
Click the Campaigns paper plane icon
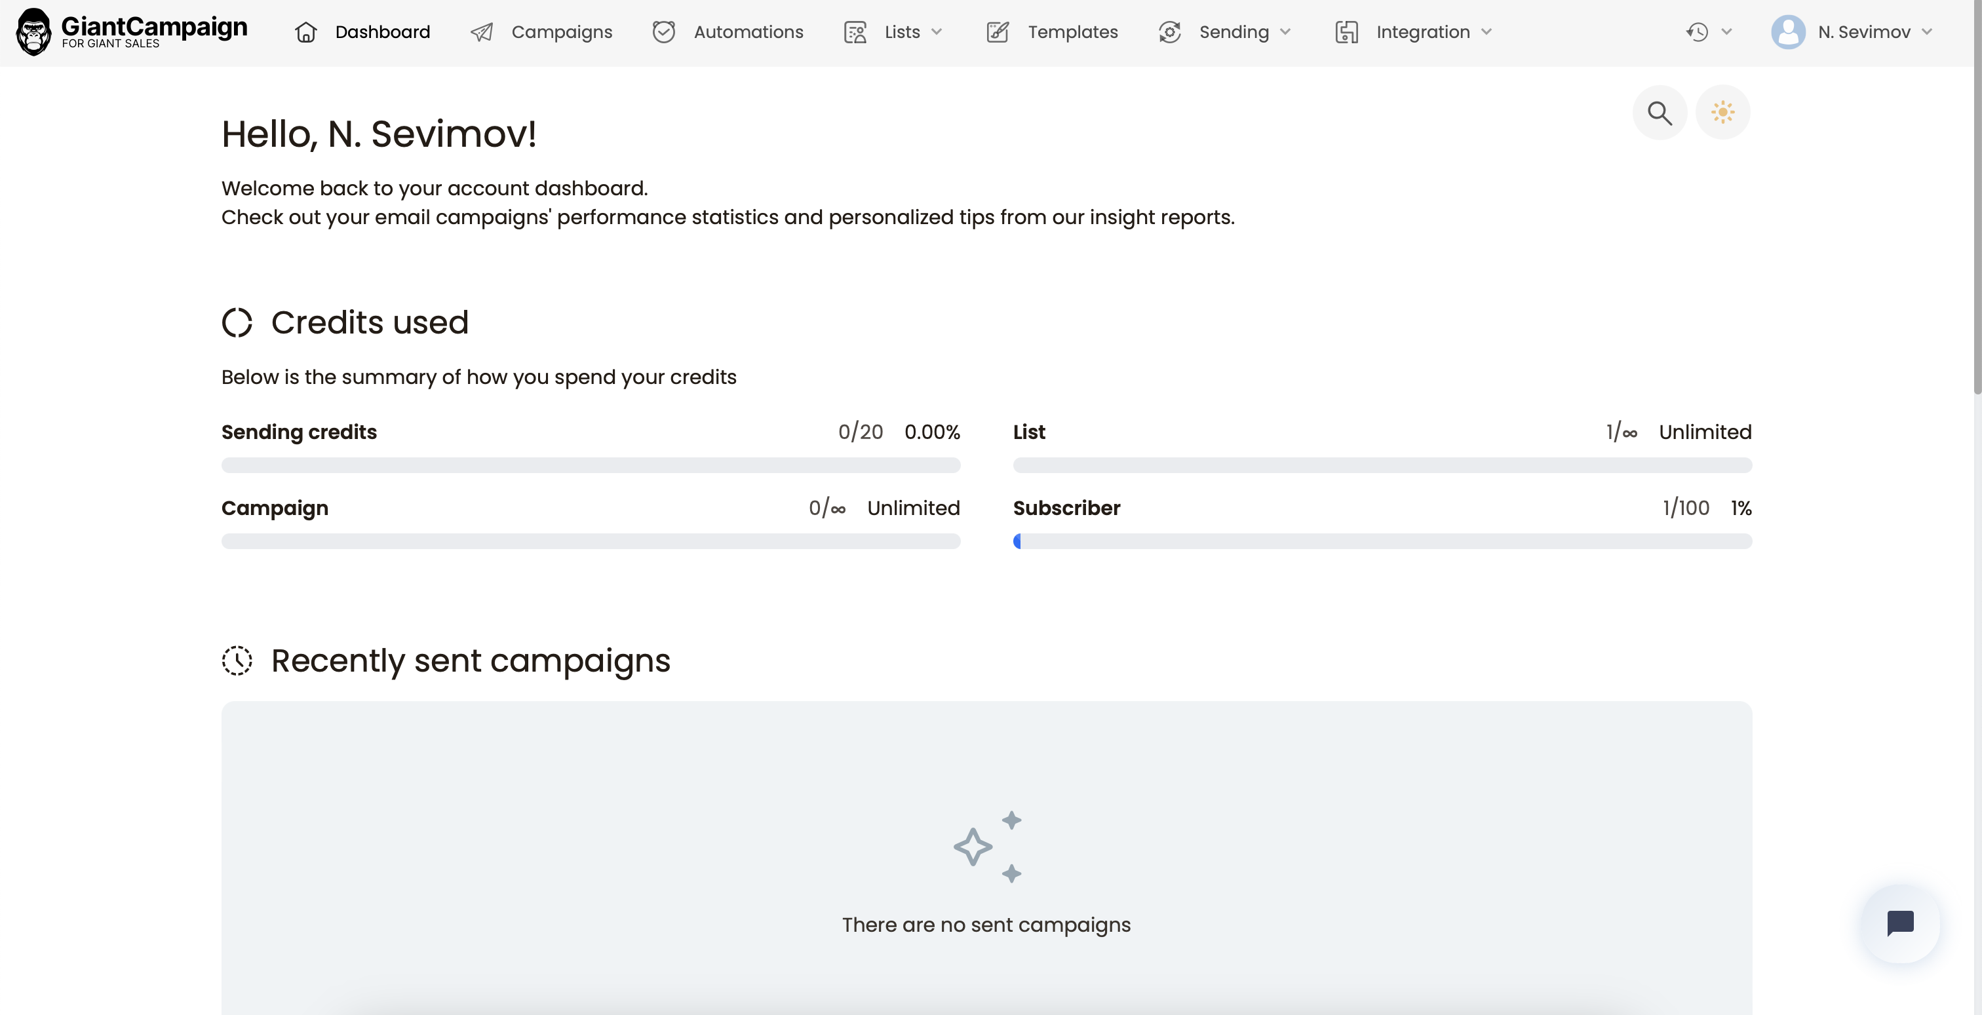click(x=482, y=32)
